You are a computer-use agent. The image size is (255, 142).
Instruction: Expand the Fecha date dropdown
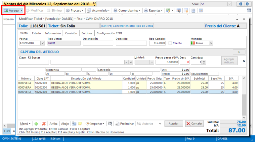[x=42, y=43]
